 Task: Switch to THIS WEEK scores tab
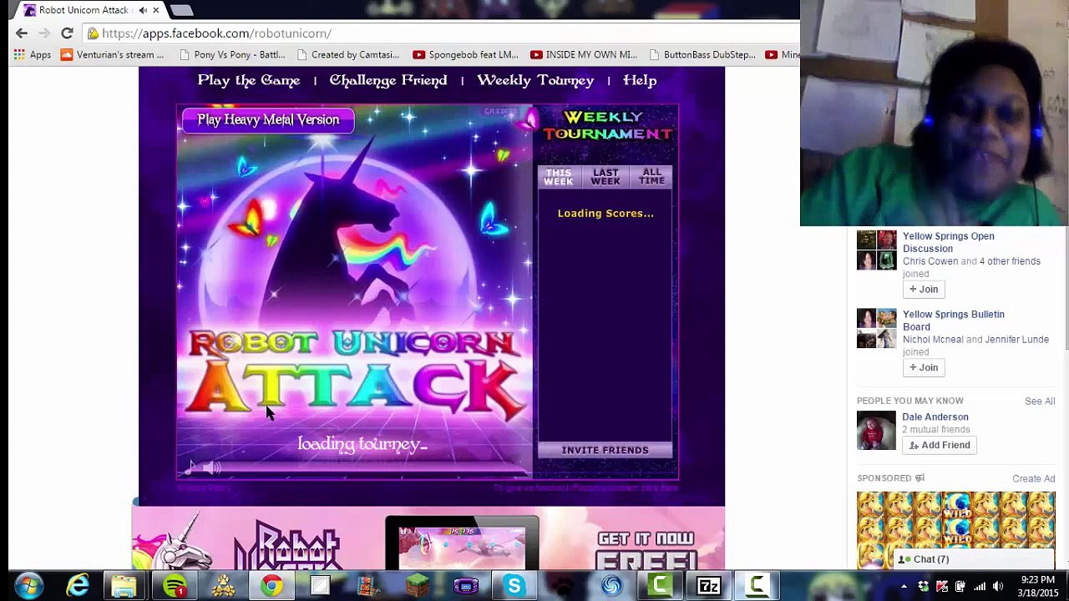pyautogui.click(x=559, y=177)
